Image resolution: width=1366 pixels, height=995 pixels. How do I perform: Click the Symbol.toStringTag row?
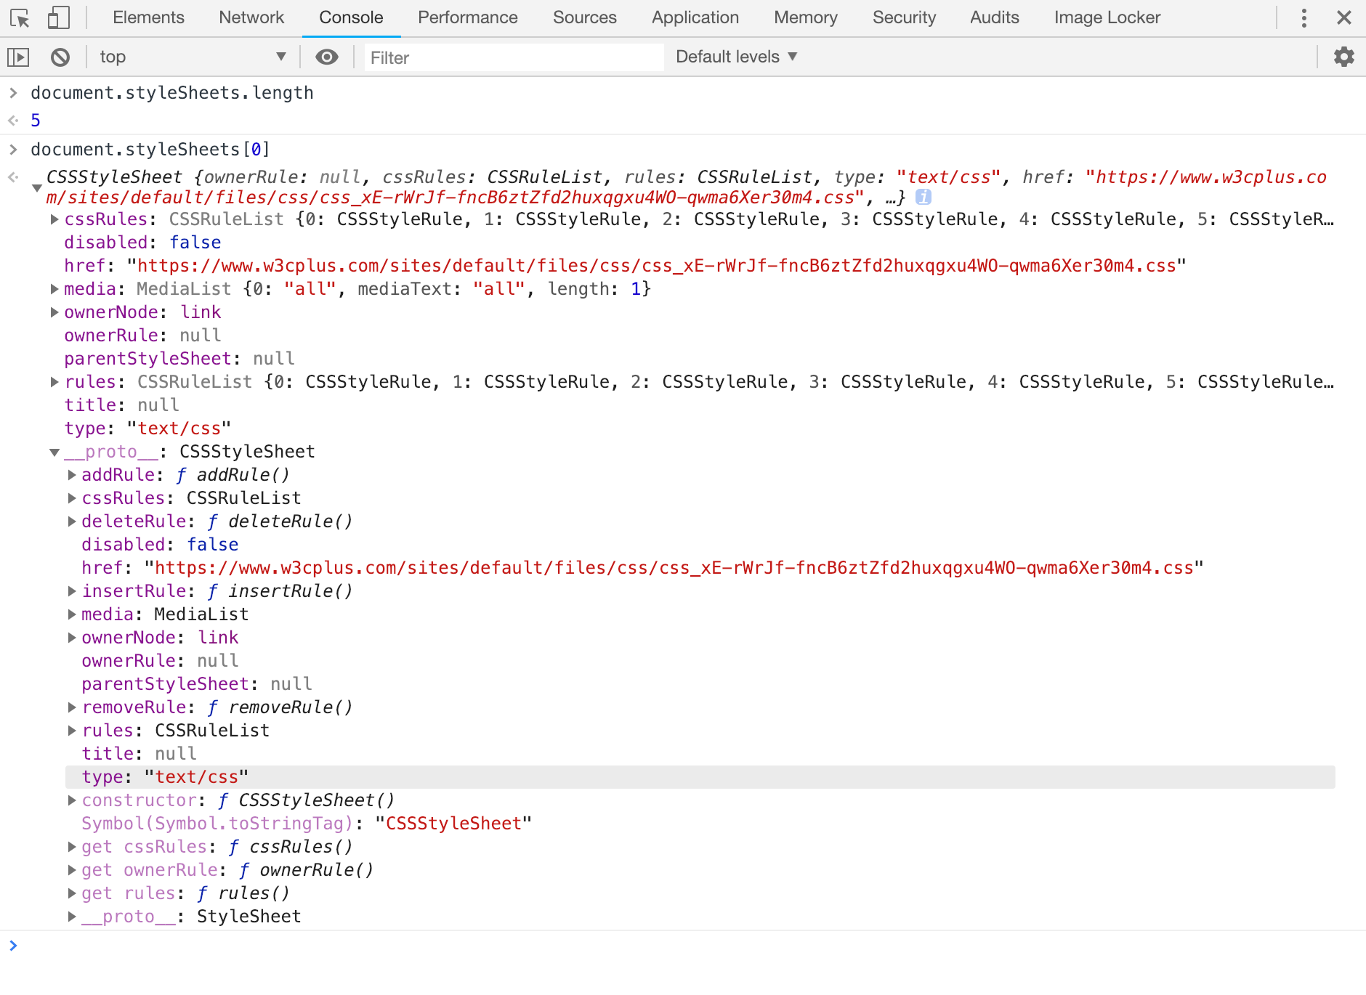coord(307,824)
